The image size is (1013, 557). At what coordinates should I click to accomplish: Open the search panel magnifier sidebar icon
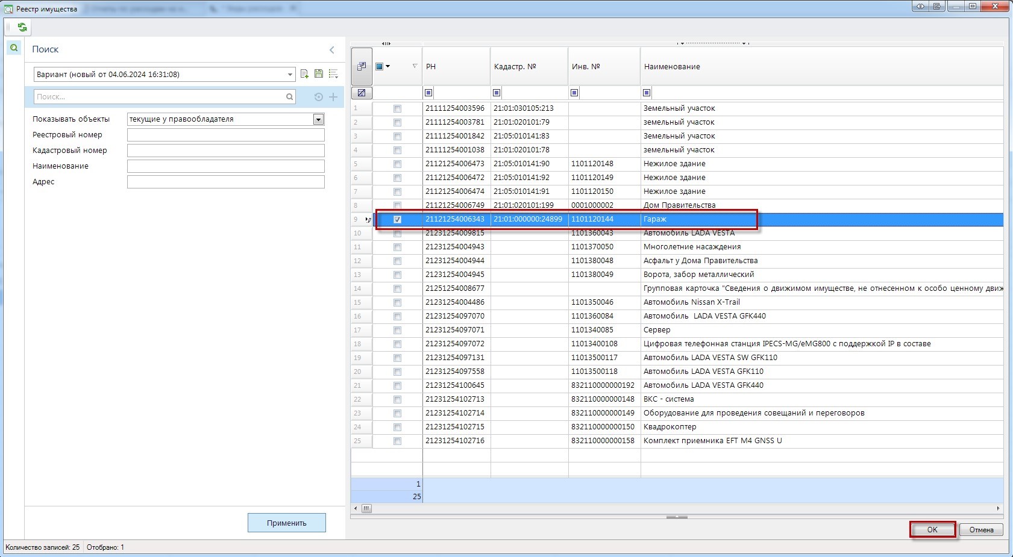[14, 48]
